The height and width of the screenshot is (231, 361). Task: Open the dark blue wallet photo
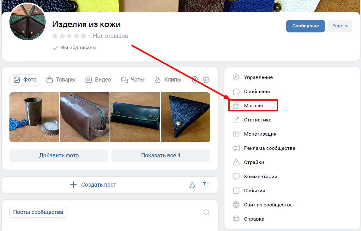pyautogui.click(x=135, y=117)
